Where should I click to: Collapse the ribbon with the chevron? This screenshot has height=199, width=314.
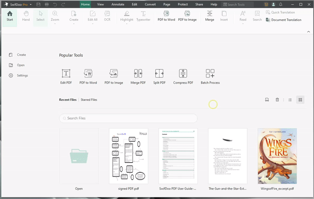309,32
